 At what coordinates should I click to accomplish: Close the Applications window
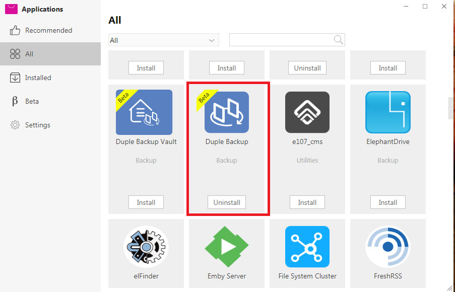[444, 6]
